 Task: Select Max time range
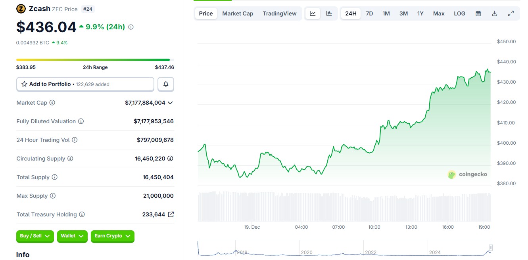439,13
